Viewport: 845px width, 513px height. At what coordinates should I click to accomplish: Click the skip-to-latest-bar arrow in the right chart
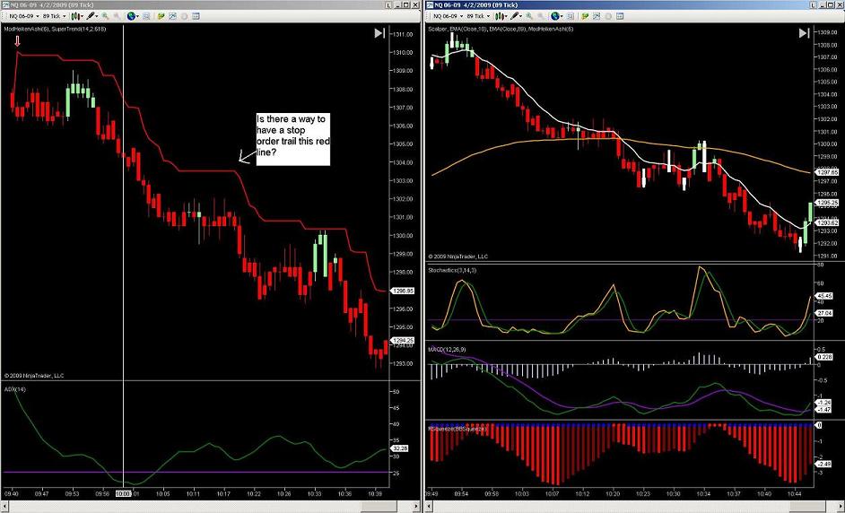[804, 33]
